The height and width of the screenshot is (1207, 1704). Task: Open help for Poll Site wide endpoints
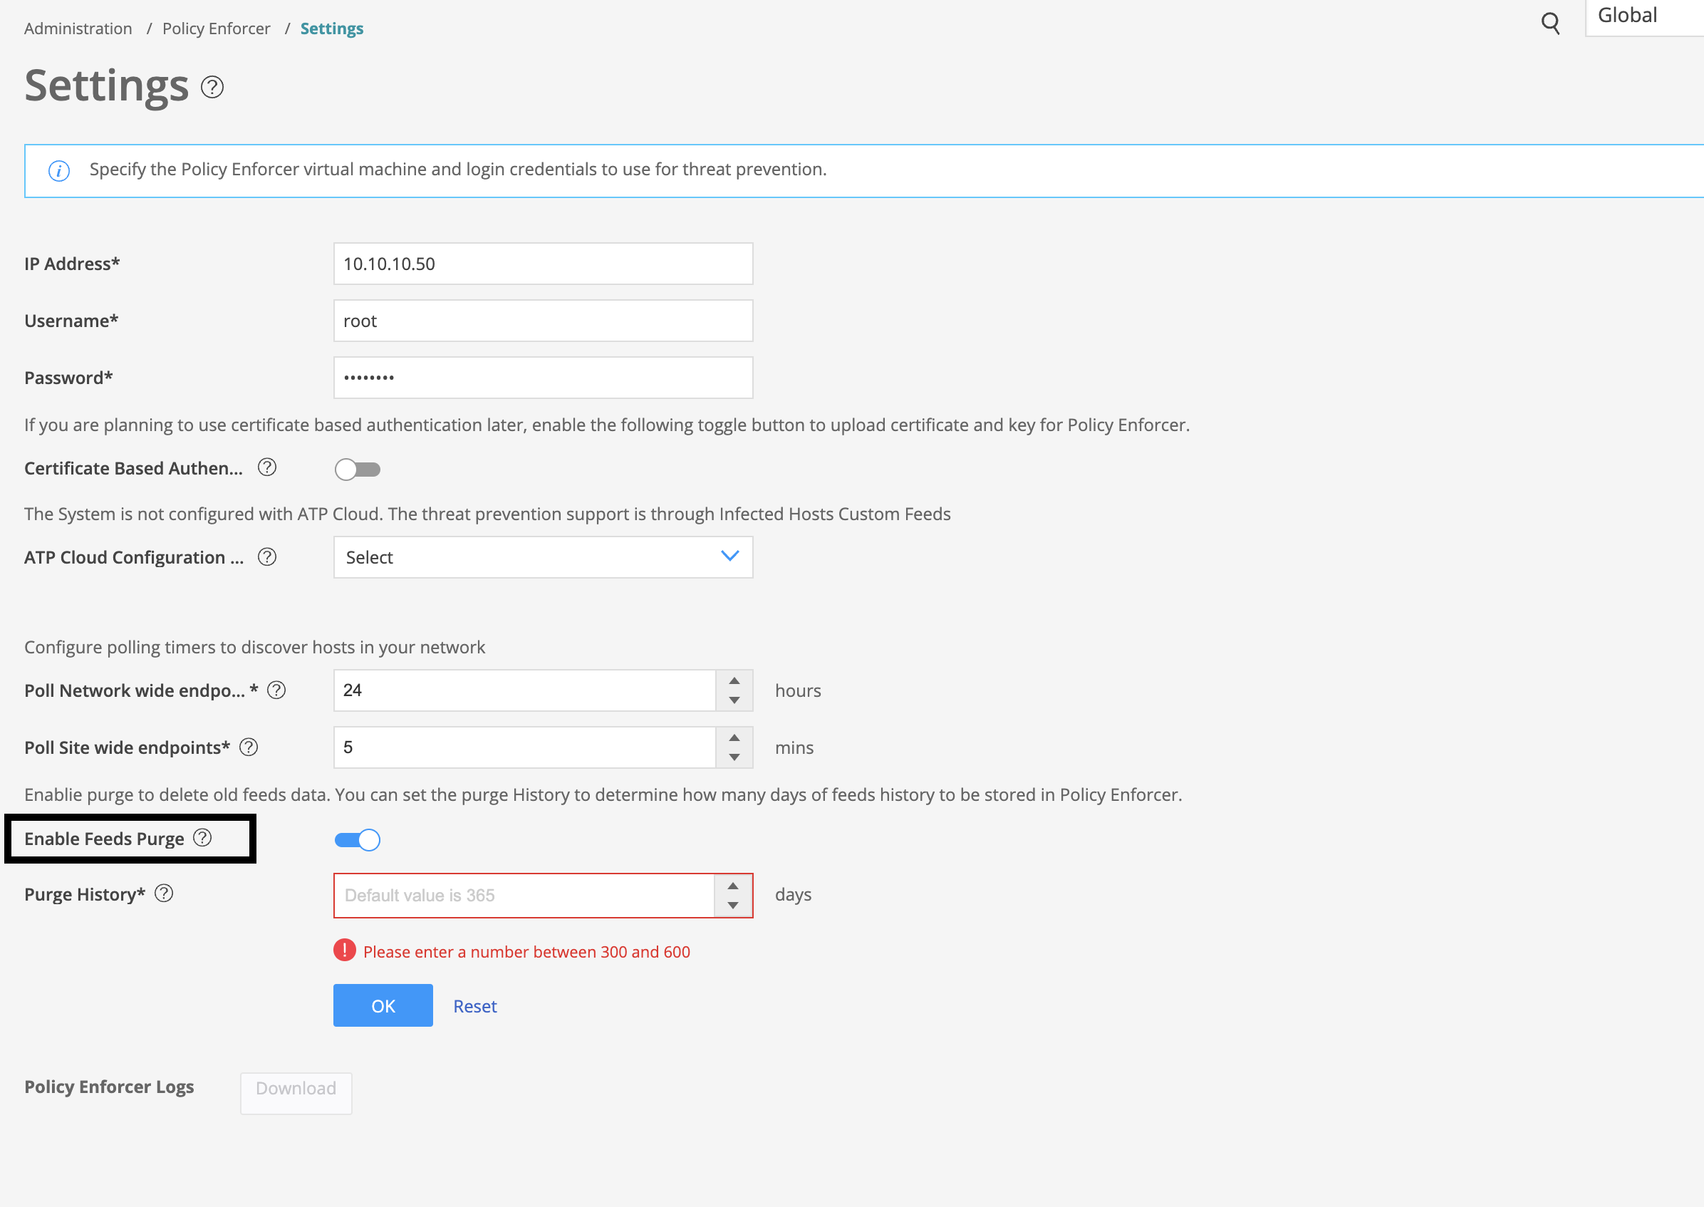[249, 747]
